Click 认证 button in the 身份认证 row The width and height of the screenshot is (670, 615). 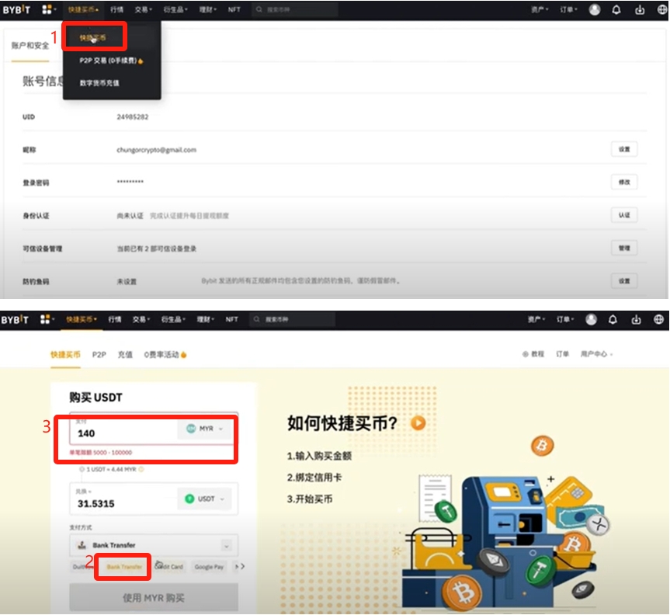(624, 215)
